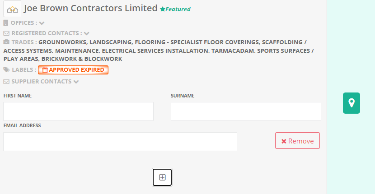Add another contact with the plus icon
Image resolution: width=375 pixels, height=194 pixels.
[162, 177]
